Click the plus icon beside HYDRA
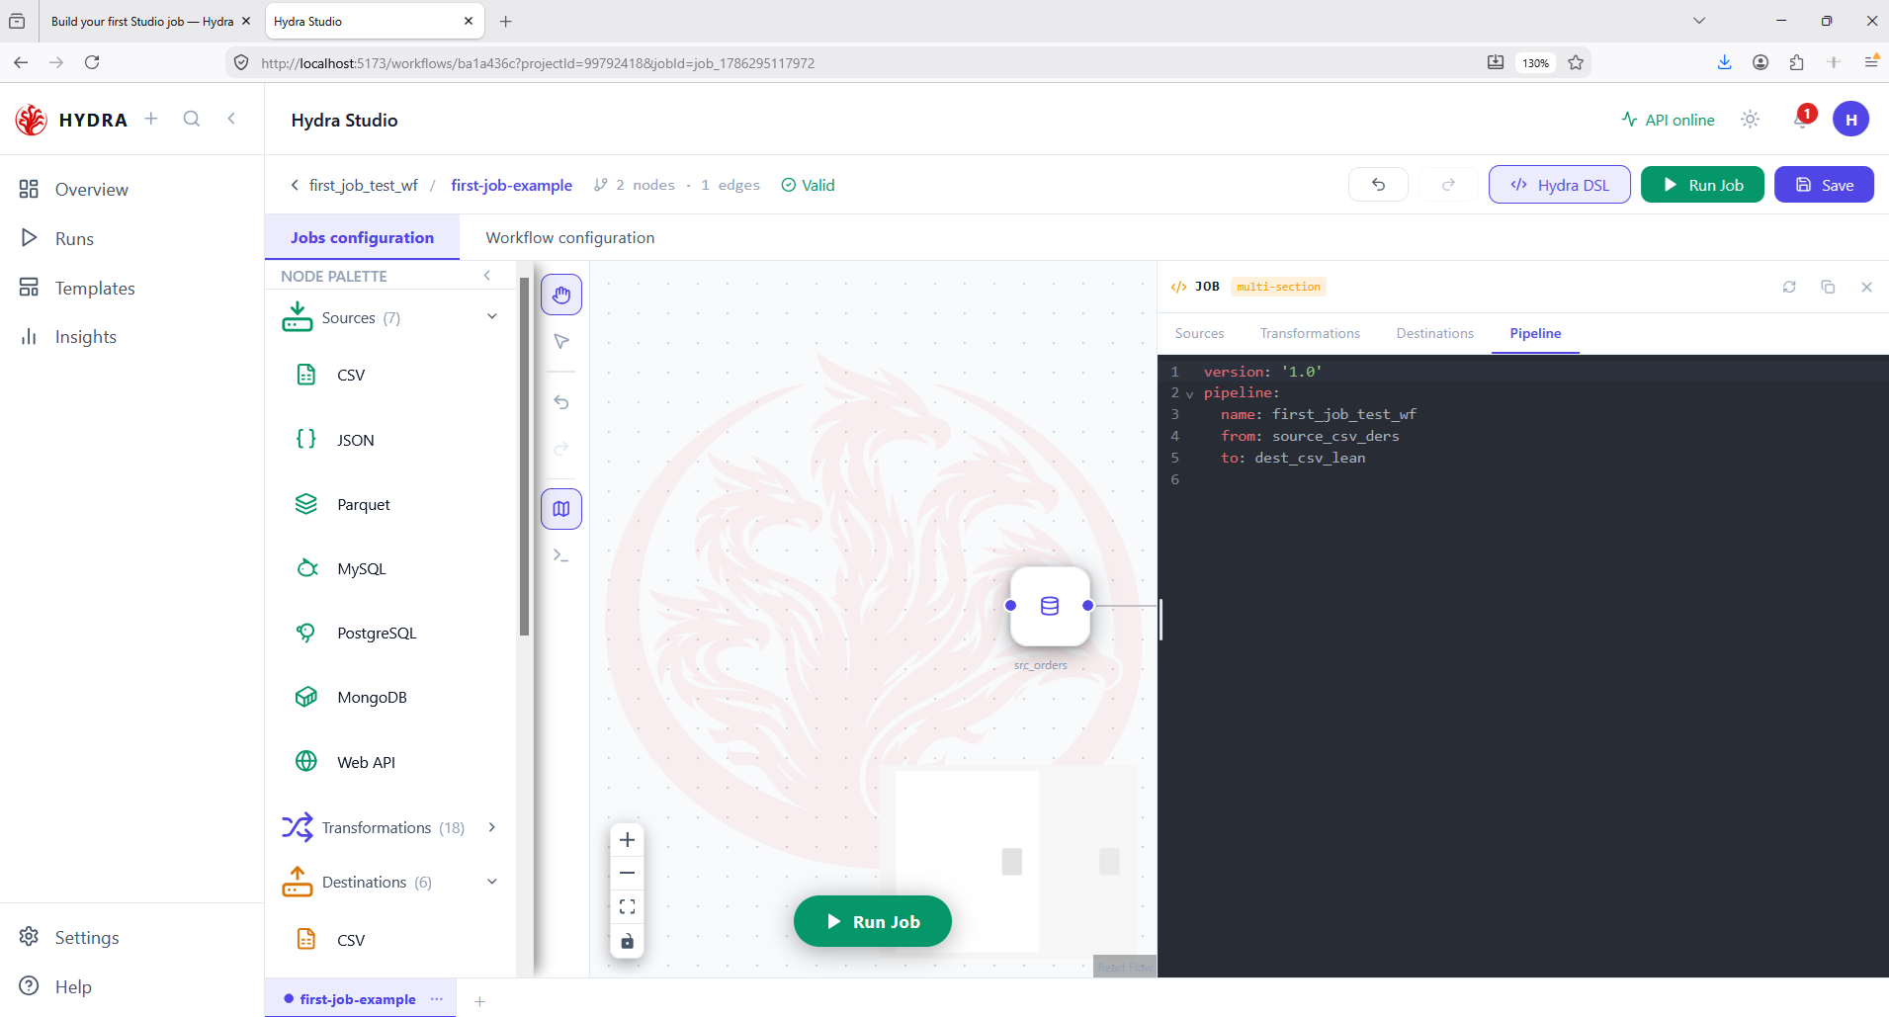 click(151, 119)
